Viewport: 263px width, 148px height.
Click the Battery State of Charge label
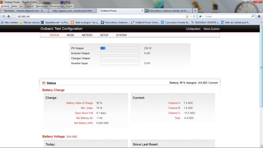[x=80, y=103]
